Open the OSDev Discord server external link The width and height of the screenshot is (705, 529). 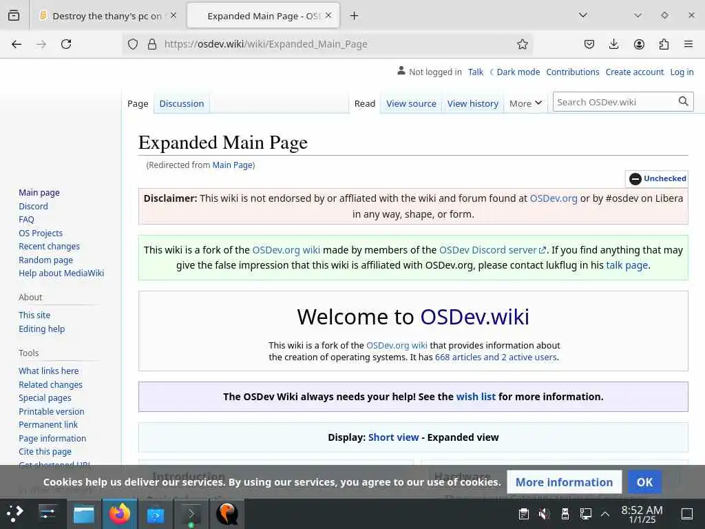pos(492,249)
